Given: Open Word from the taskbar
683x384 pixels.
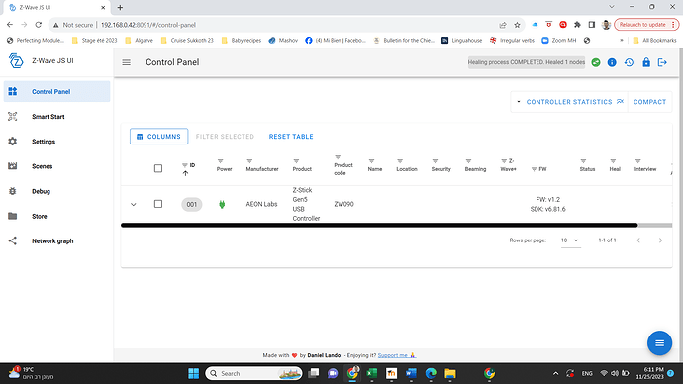Looking at the screenshot, I should tap(411, 373).
